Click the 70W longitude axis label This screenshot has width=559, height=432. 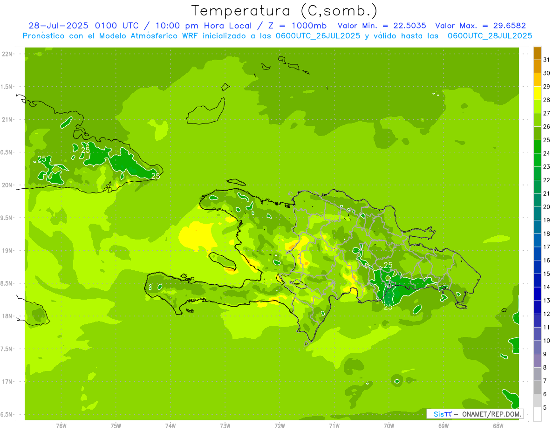click(x=389, y=426)
